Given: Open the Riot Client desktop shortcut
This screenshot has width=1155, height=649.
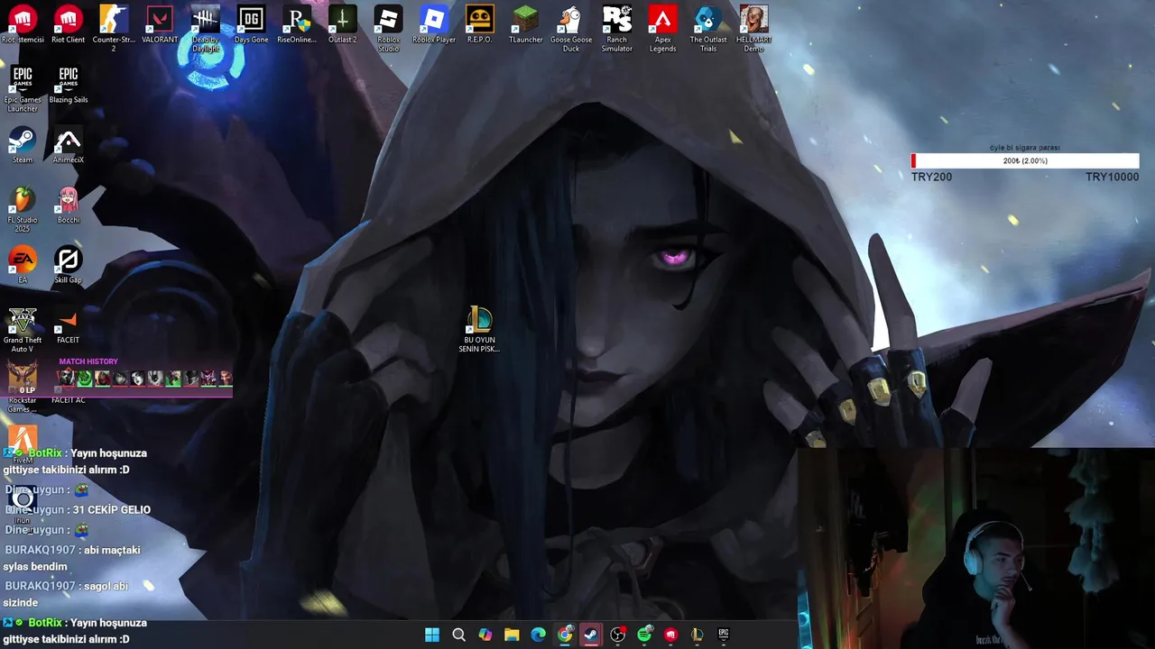Looking at the screenshot, I should pyautogui.click(x=68, y=24).
